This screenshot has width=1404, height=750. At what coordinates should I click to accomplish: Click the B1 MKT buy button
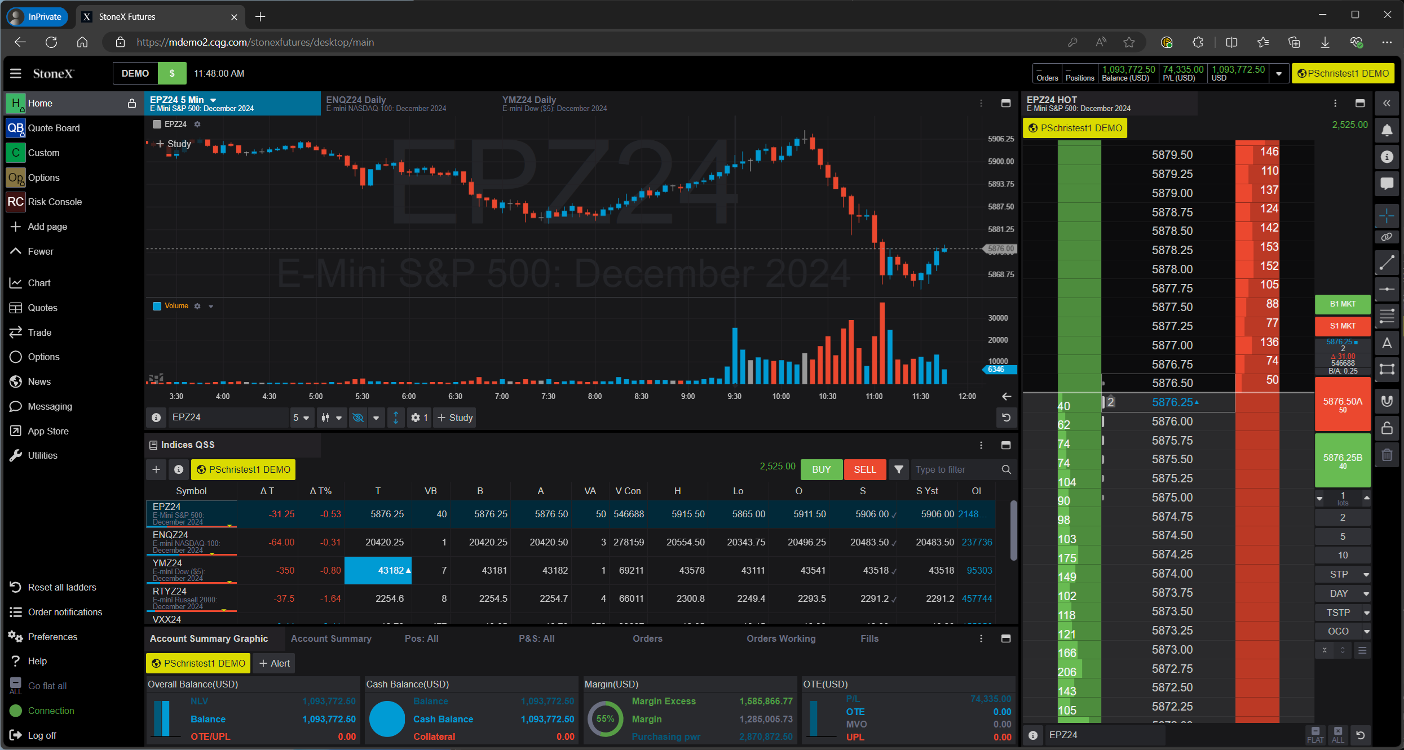coord(1343,304)
